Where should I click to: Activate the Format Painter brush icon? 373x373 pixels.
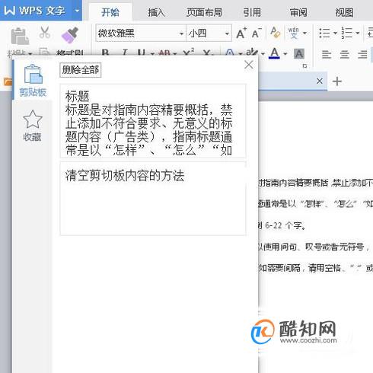pos(70,35)
